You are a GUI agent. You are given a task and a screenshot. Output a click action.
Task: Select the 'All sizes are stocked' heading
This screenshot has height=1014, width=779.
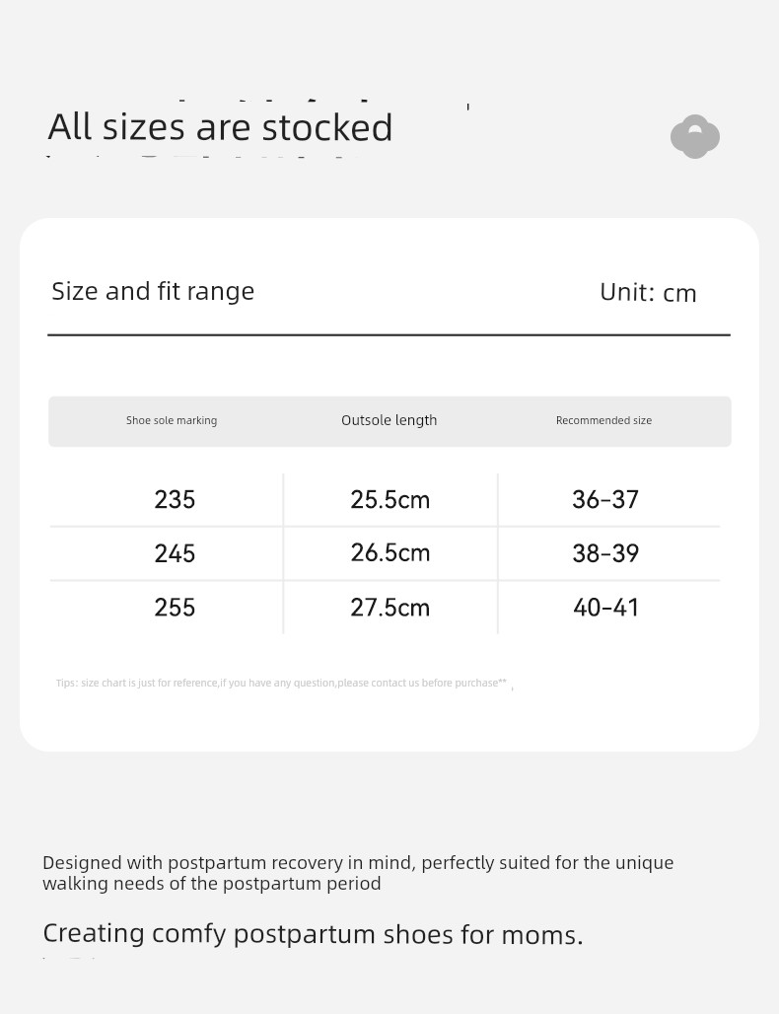pos(221,126)
